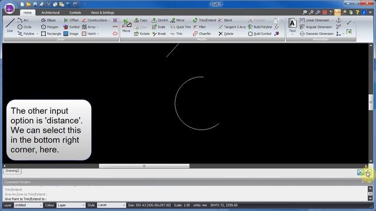The width and height of the screenshot is (376, 211).
Task: Click the anchor icon in Annotation
Action: [x=338, y=21]
